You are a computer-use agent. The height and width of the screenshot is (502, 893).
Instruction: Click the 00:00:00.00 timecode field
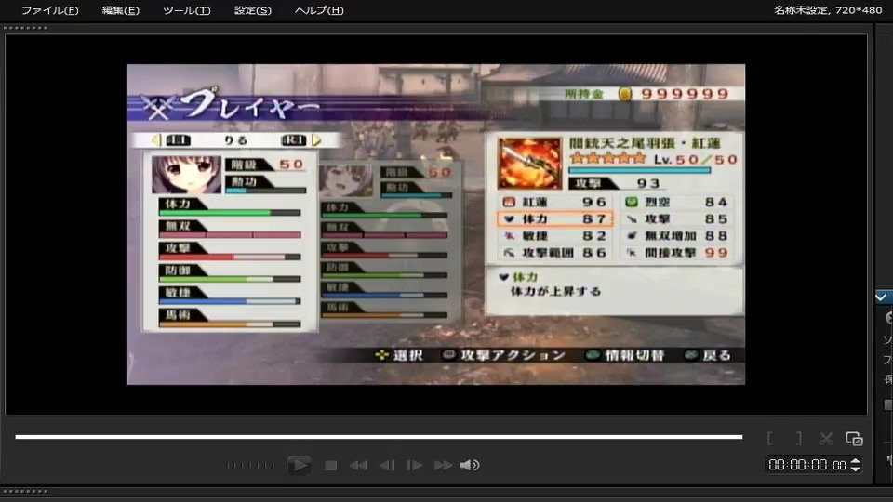click(807, 465)
